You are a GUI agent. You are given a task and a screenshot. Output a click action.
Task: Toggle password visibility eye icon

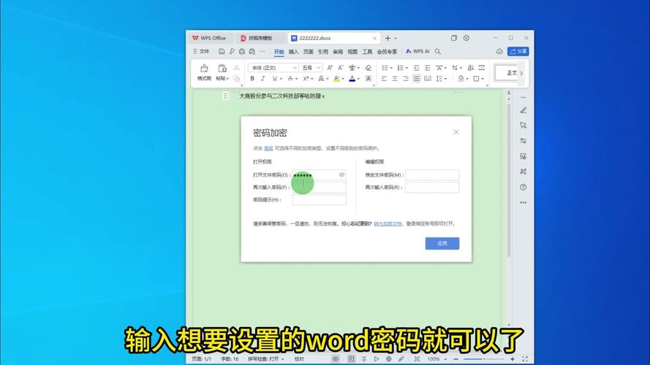(x=341, y=174)
